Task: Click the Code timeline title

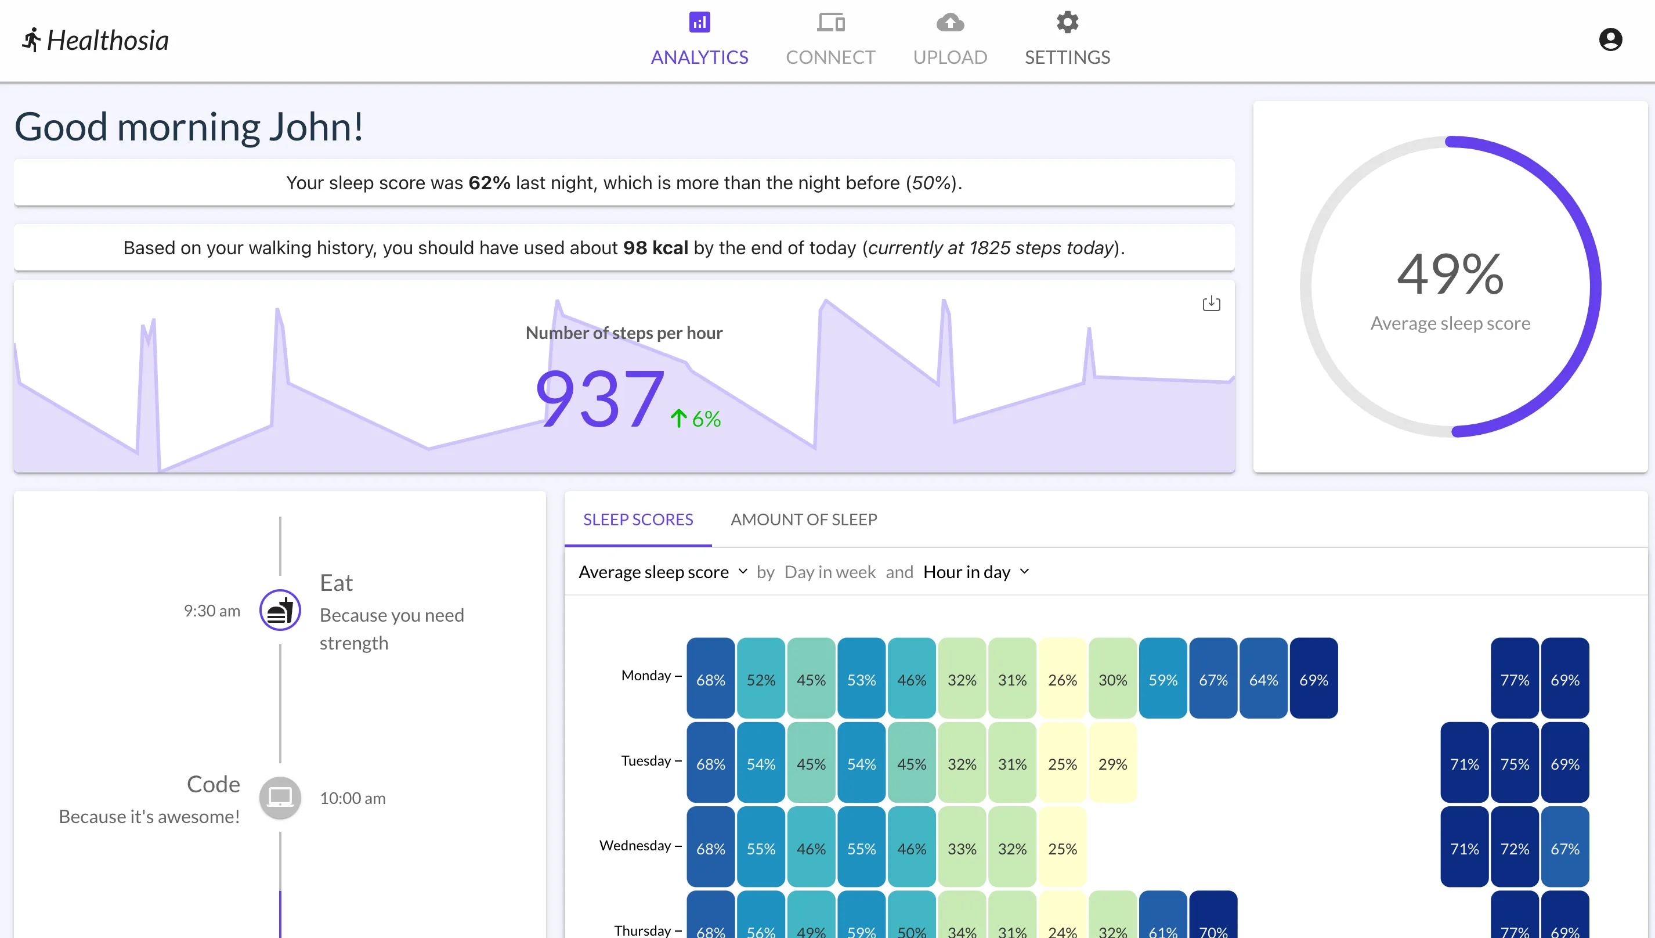Action: coord(213,784)
